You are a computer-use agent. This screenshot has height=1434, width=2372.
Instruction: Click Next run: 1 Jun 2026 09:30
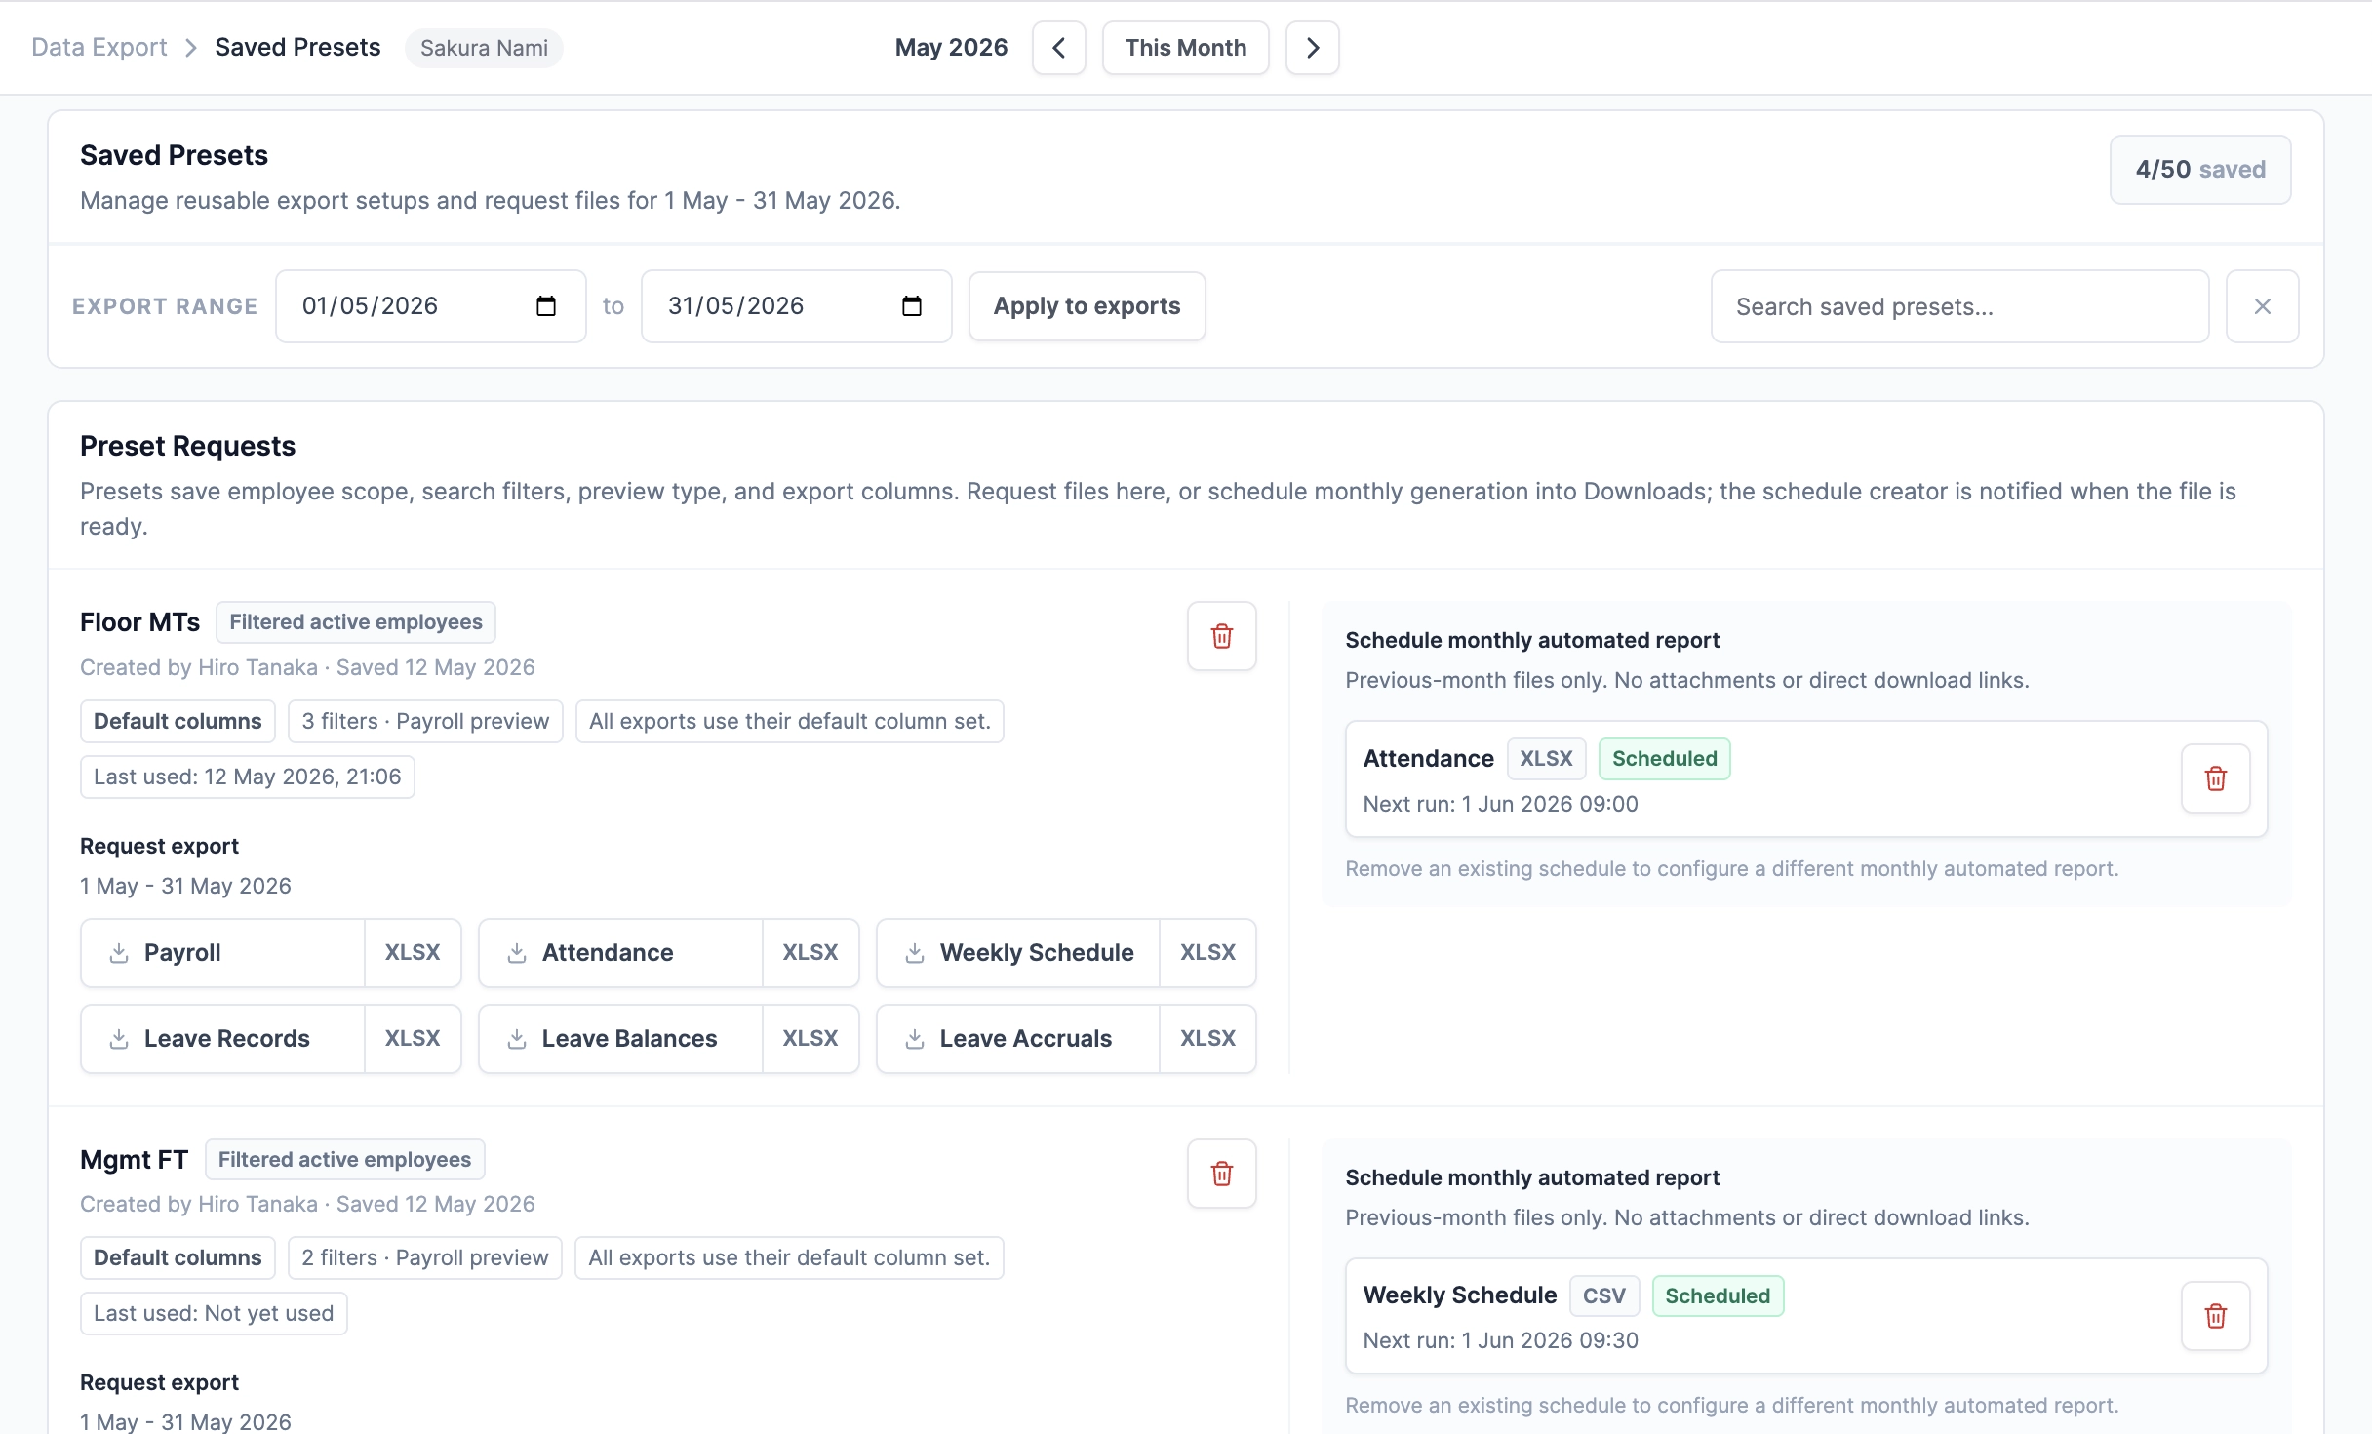coord(1500,1341)
